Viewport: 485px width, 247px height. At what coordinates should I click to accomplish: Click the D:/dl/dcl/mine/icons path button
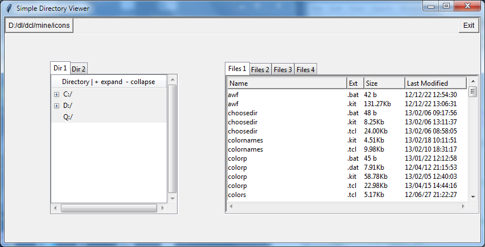39,26
